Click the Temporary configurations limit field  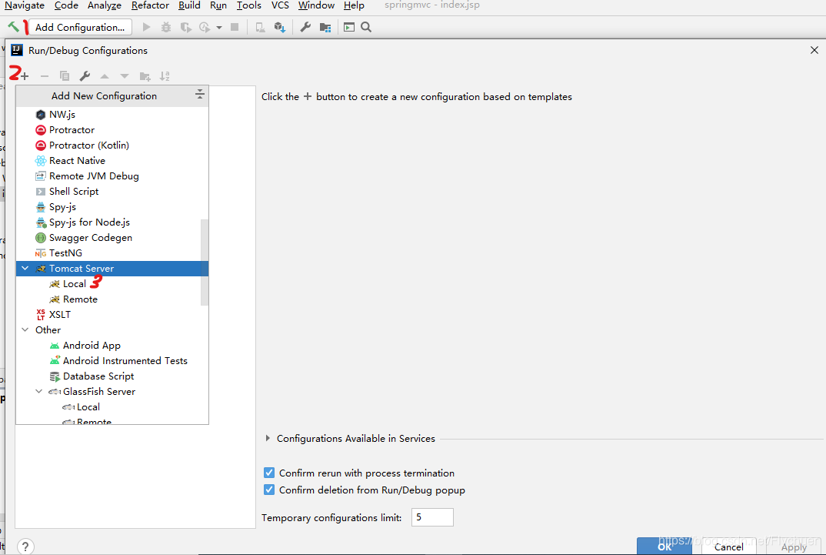coord(432,517)
